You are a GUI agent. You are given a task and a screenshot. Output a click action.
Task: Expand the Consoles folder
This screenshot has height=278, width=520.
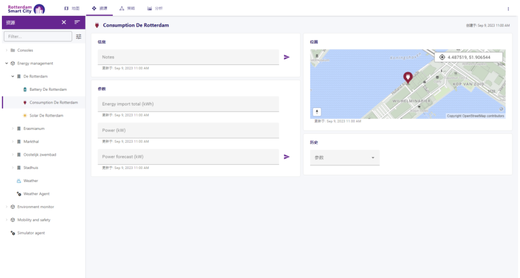click(7, 50)
